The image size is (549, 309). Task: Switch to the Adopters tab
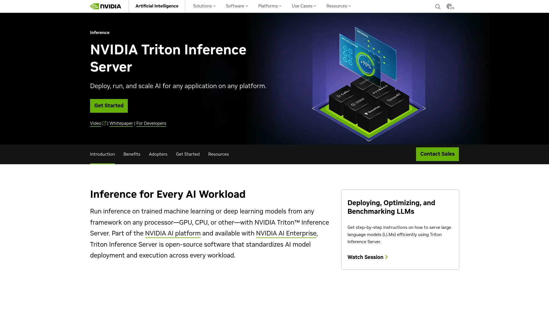coord(158,154)
